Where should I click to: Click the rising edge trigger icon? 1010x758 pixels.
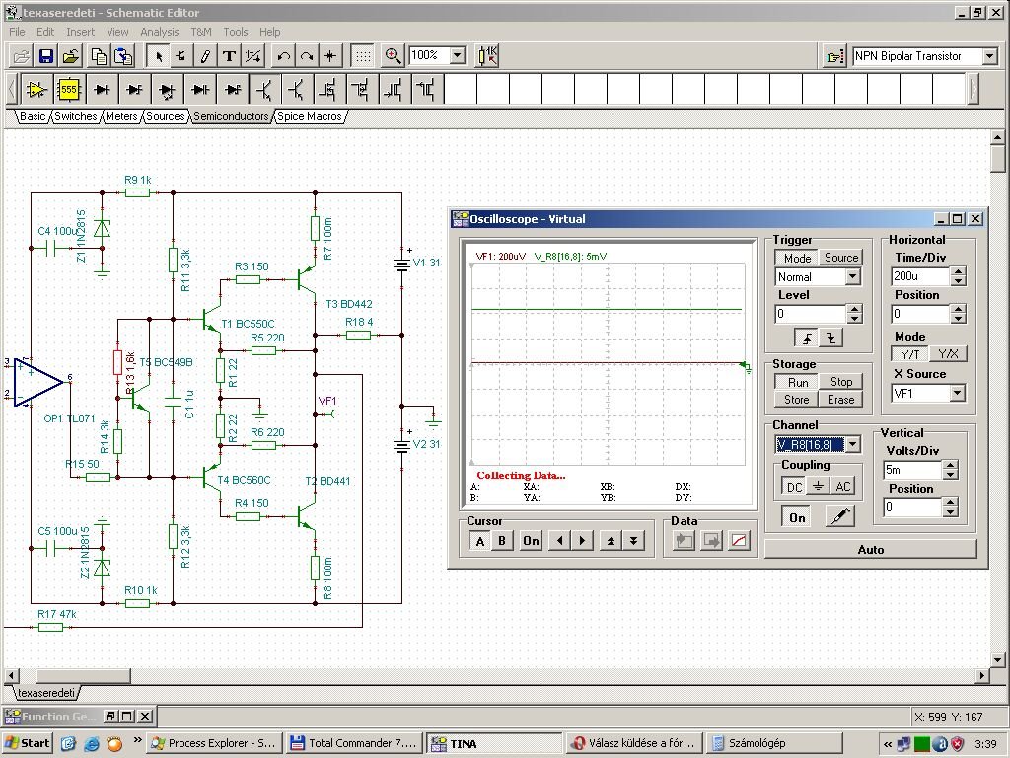pyautogui.click(x=808, y=338)
